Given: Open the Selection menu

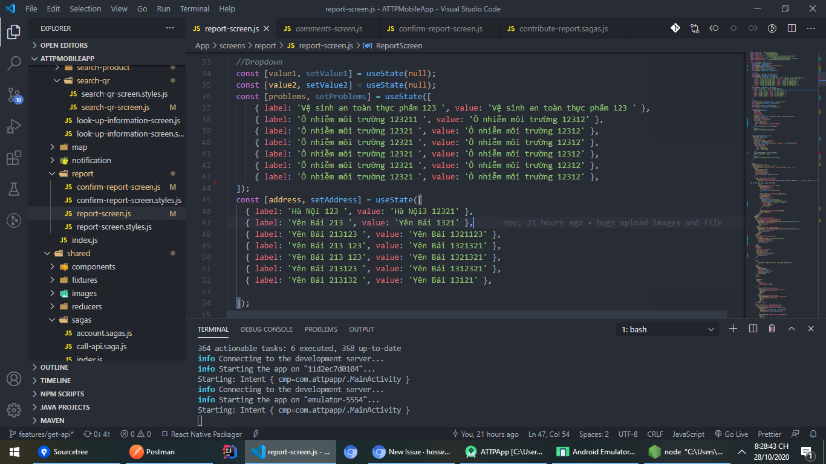Looking at the screenshot, I should click(x=85, y=9).
